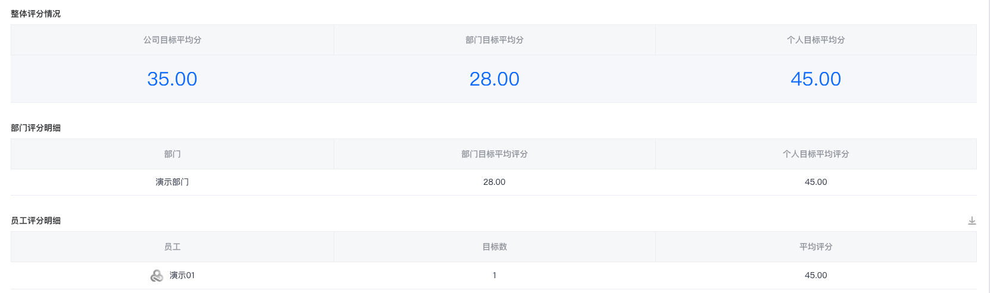990x293 pixels.
Task: Open employee name 演示01
Action: (x=182, y=275)
